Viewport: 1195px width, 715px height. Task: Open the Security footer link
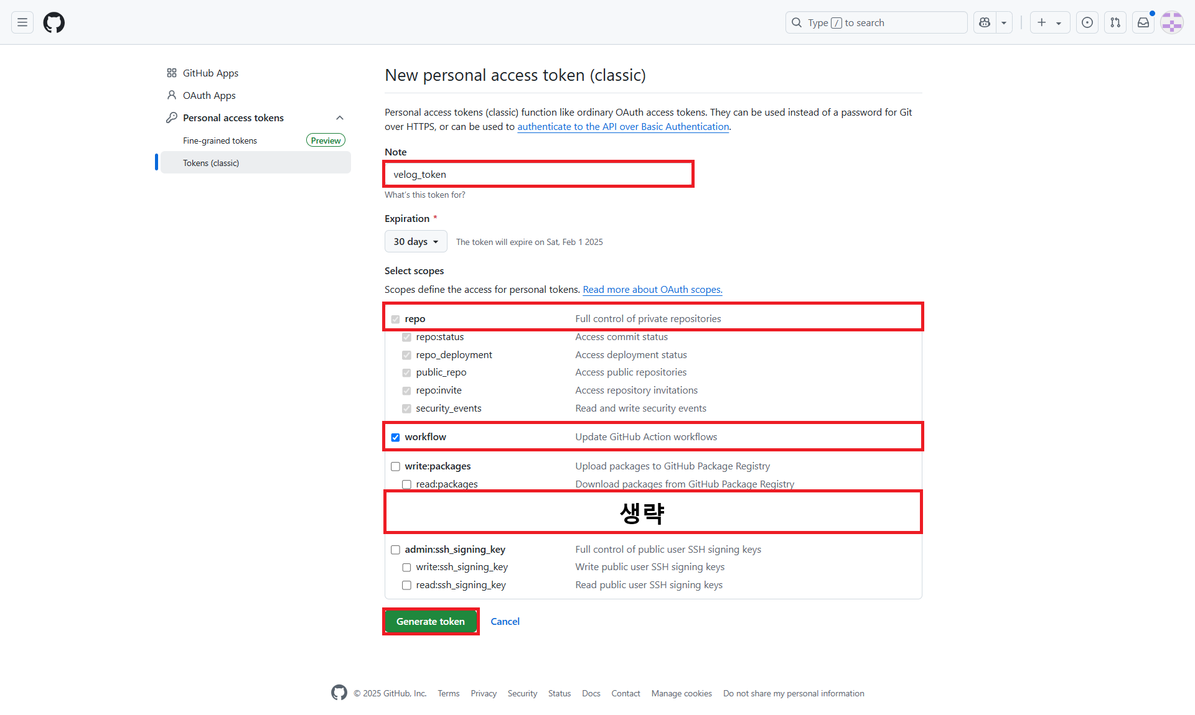522,693
